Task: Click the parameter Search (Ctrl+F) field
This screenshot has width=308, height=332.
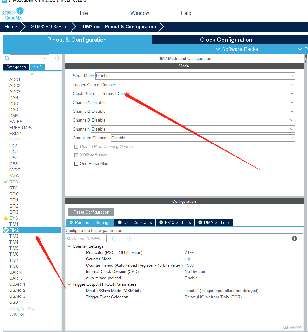Action: click(89, 239)
